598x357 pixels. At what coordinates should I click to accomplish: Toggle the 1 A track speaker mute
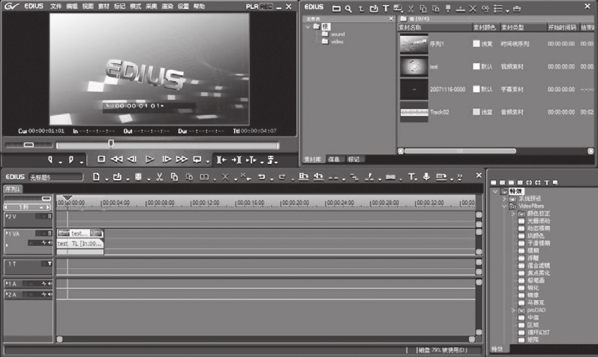pos(50,284)
